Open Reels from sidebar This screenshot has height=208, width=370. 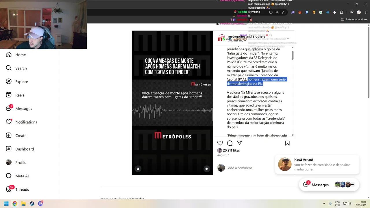pyautogui.click(x=15, y=95)
